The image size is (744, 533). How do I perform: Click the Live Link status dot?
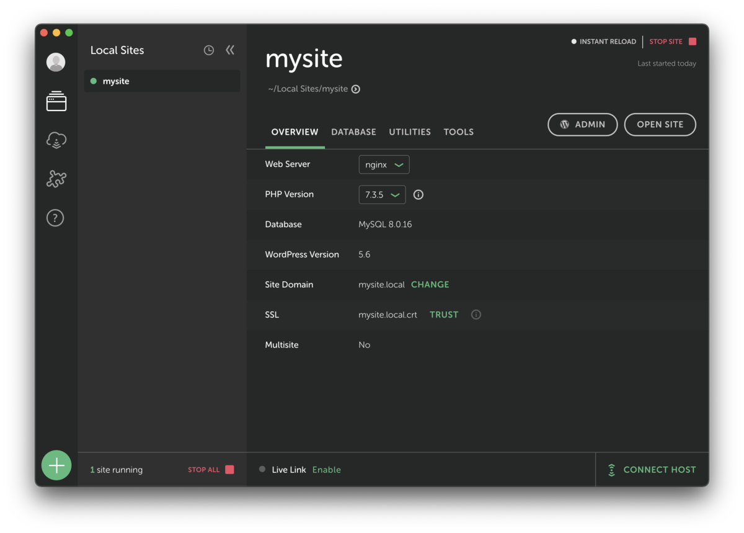(262, 469)
